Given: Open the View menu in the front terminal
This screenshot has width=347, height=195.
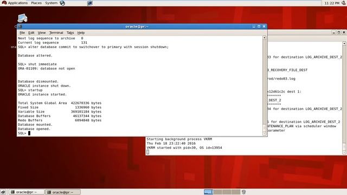Looking at the screenshot, I should coord(41,32).
